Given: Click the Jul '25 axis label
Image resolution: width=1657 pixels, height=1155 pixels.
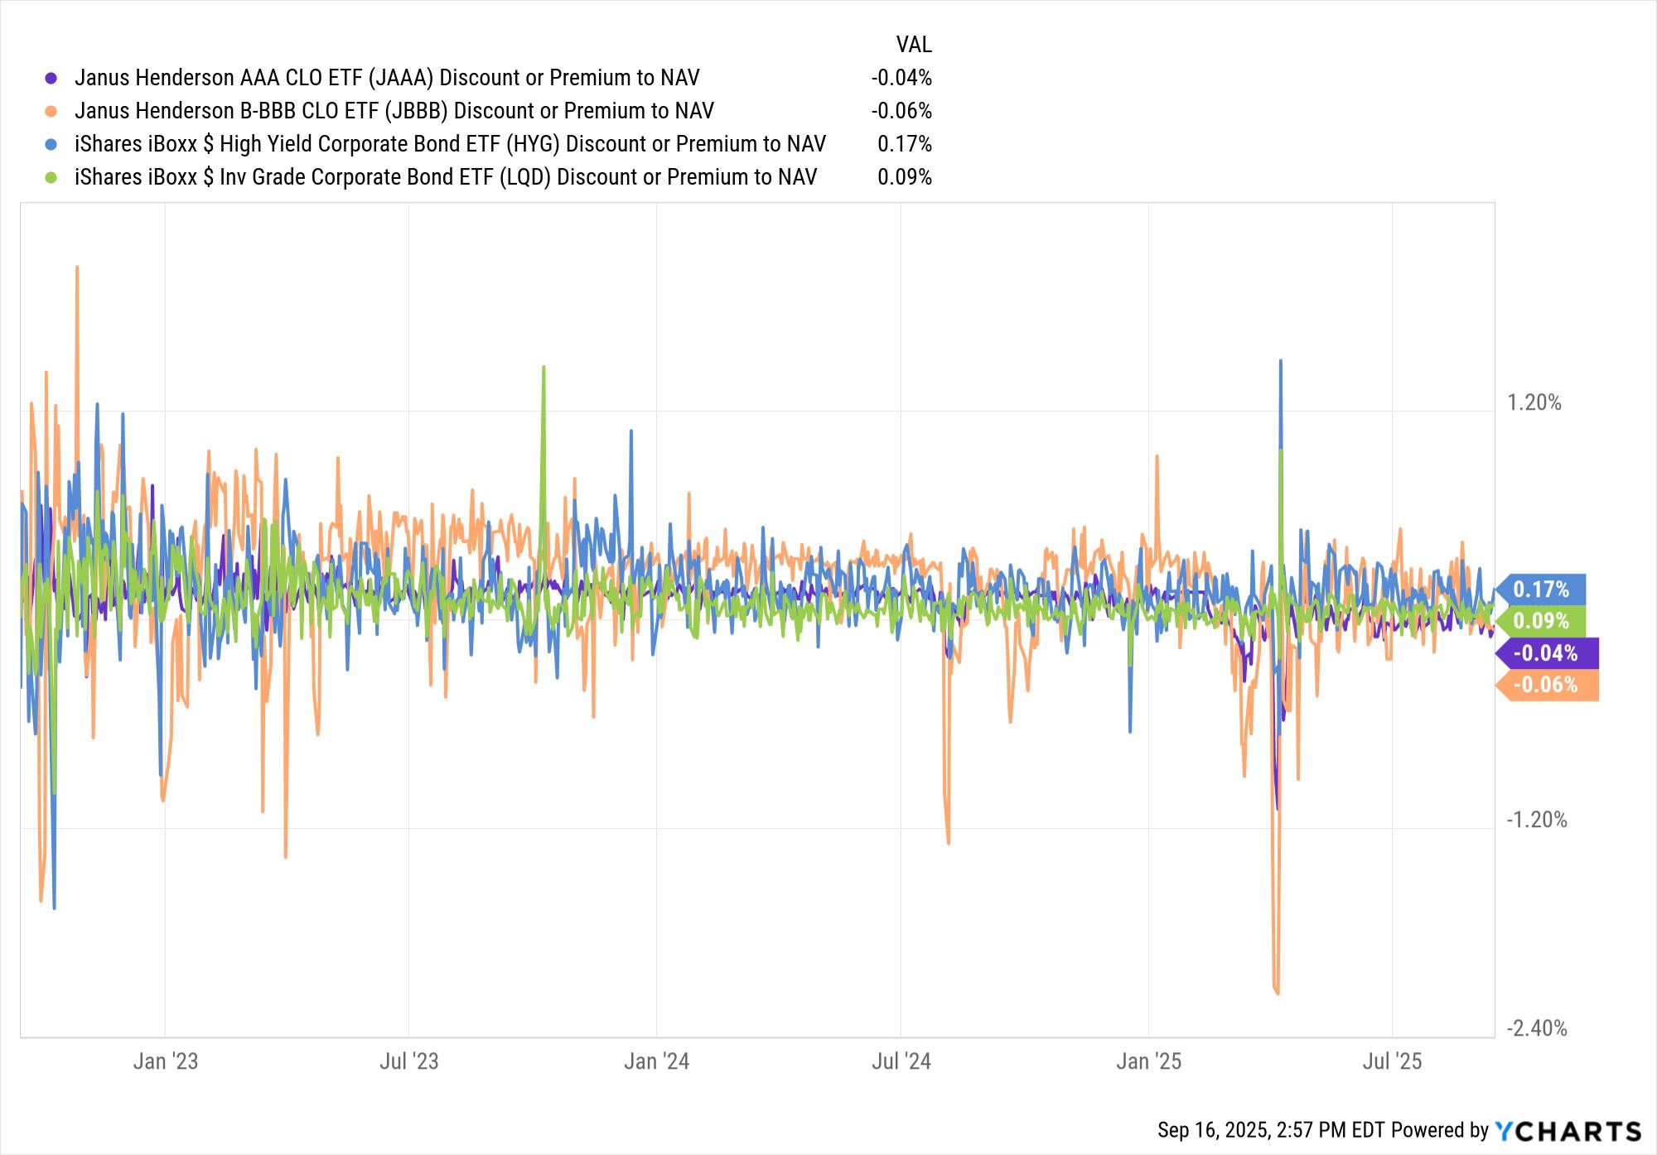Looking at the screenshot, I should click(x=1393, y=1061).
